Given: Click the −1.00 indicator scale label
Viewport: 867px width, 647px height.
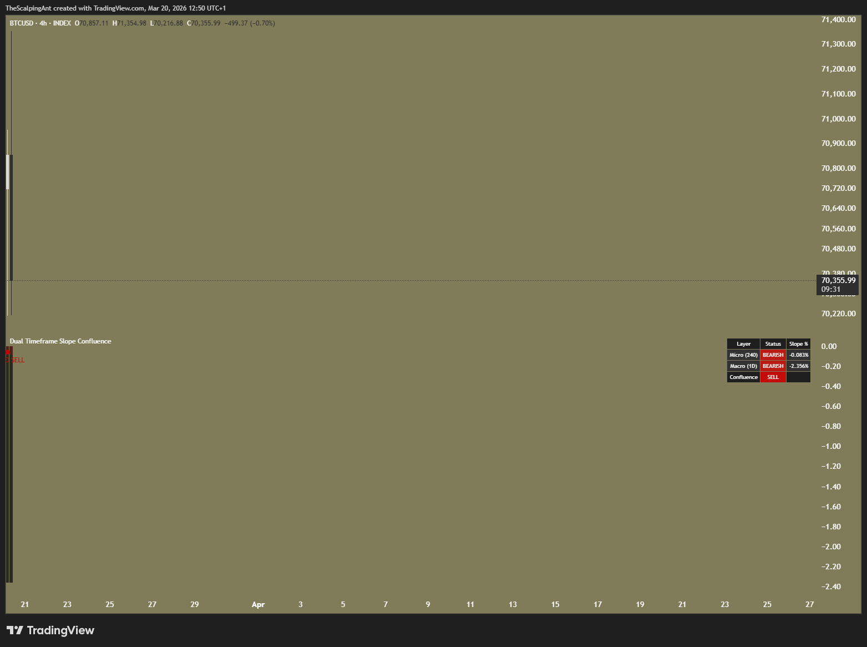Looking at the screenshot, I should click(x=831, y=446).
